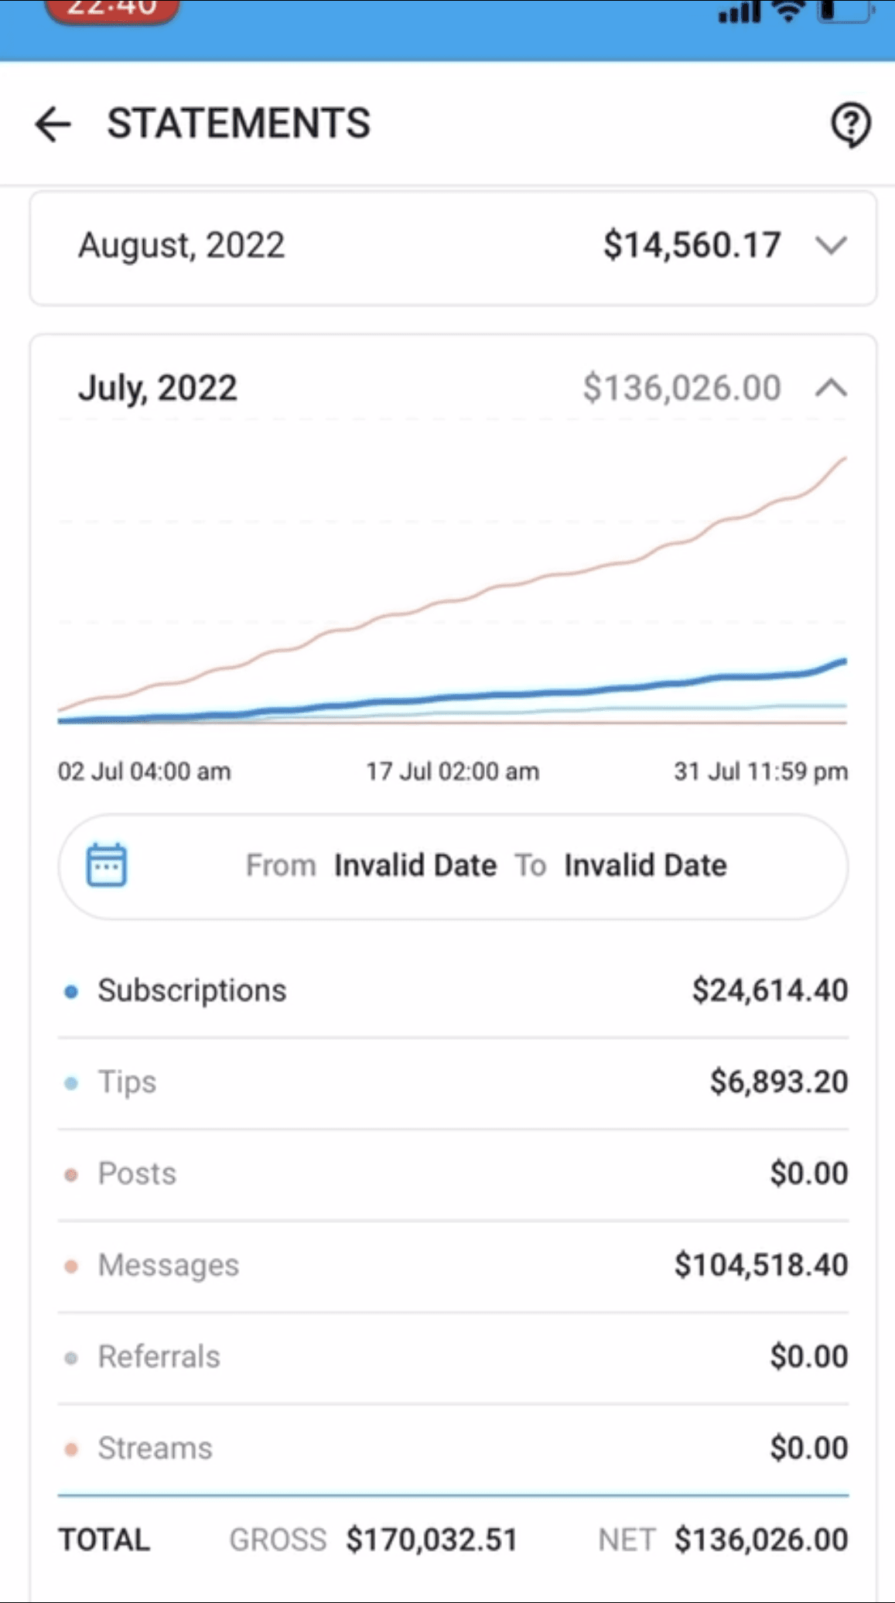Screen dimensions: 895x1603
Task: Tap the battery status icon
Action: (x=845, y=11)
